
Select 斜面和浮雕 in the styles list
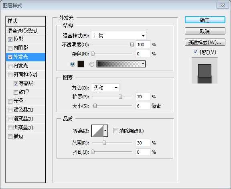[26, 75]
